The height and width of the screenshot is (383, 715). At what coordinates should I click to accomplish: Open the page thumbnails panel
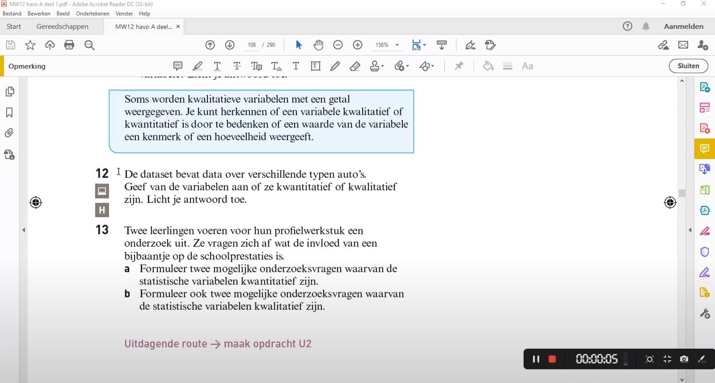point(10,92)
